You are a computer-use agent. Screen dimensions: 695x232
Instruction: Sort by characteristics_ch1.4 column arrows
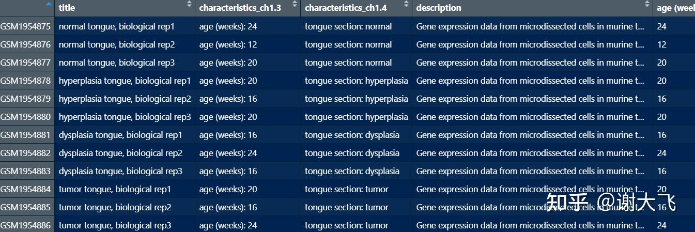pyautogui.click(x=406, y=4)
